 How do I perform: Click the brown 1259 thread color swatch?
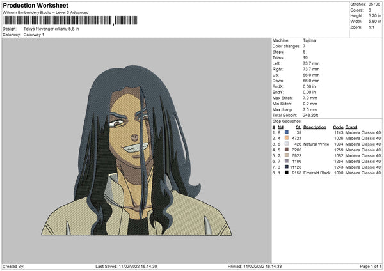(x=287, y=150)
